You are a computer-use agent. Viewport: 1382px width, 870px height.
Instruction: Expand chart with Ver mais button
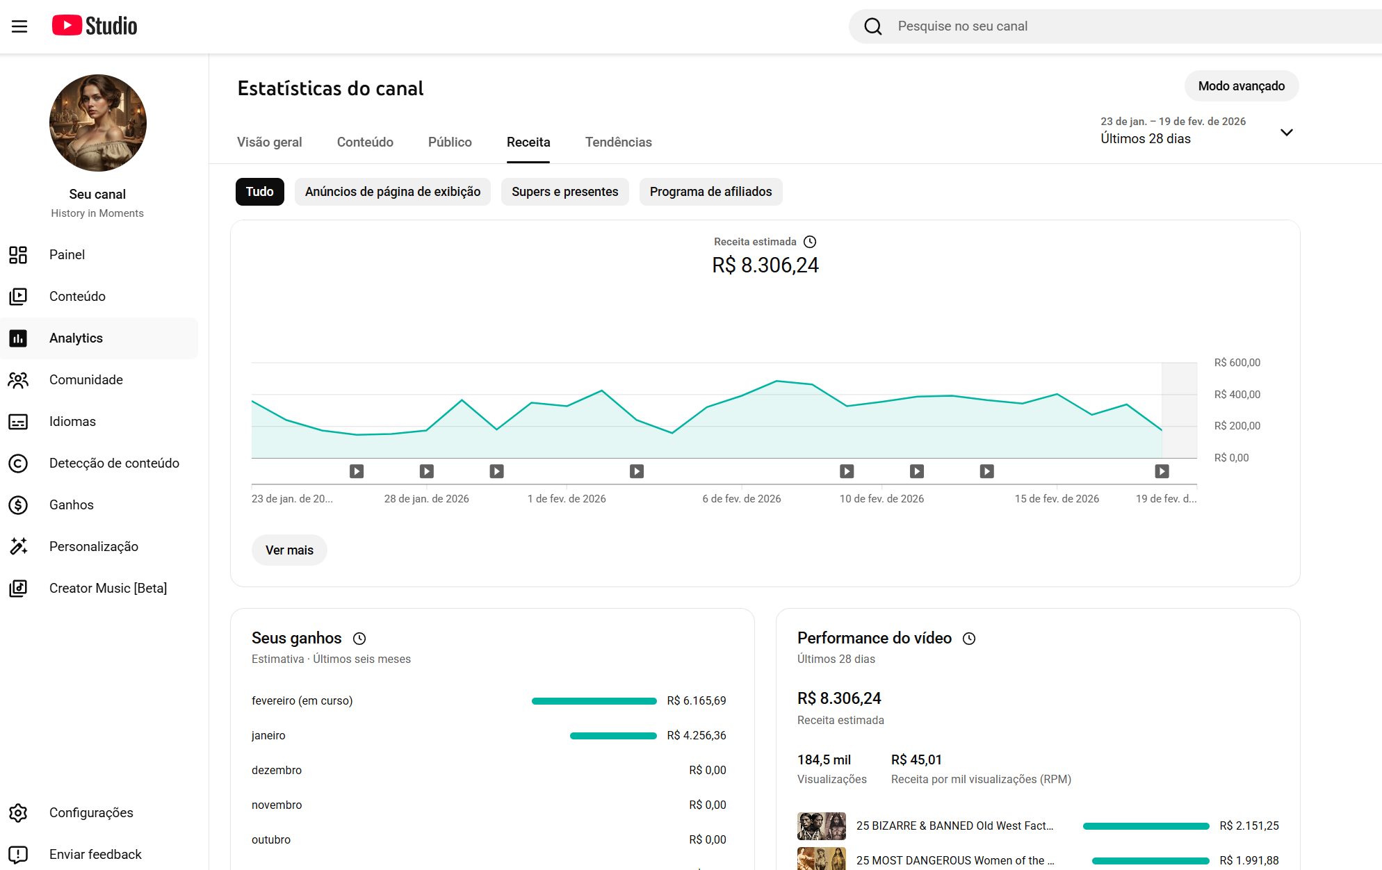[x=289, y=550]
